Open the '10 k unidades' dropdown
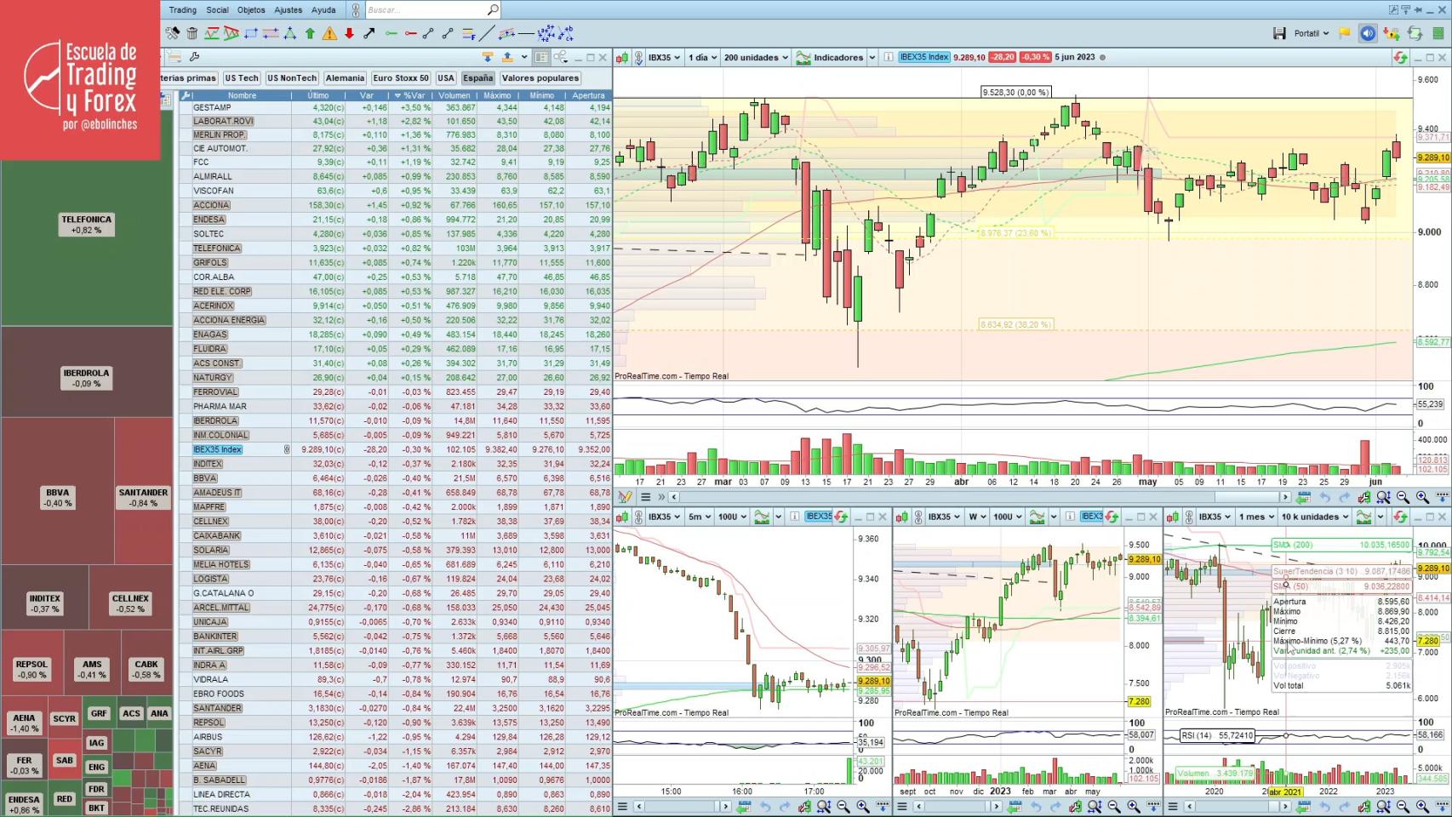The width and height of the screenshot is (1452, 817). (1315, 517)
